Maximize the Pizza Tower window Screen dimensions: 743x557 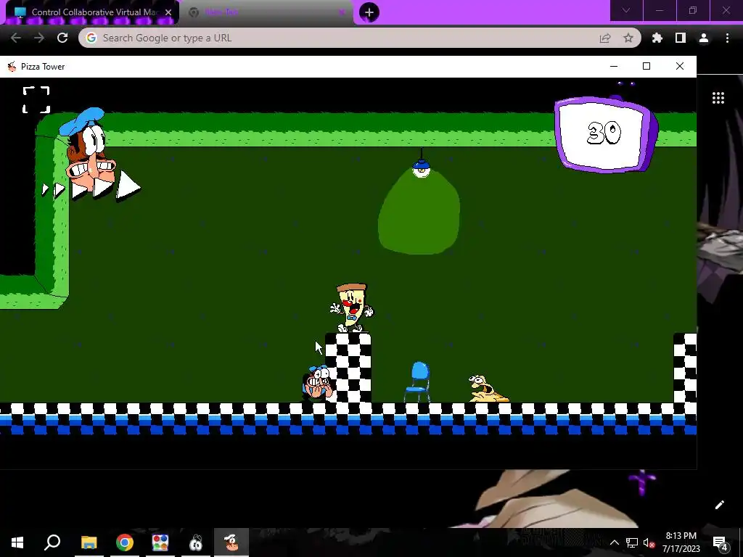[x=646, y=66]
